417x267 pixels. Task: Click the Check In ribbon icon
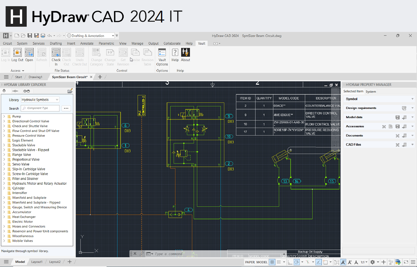56,52
